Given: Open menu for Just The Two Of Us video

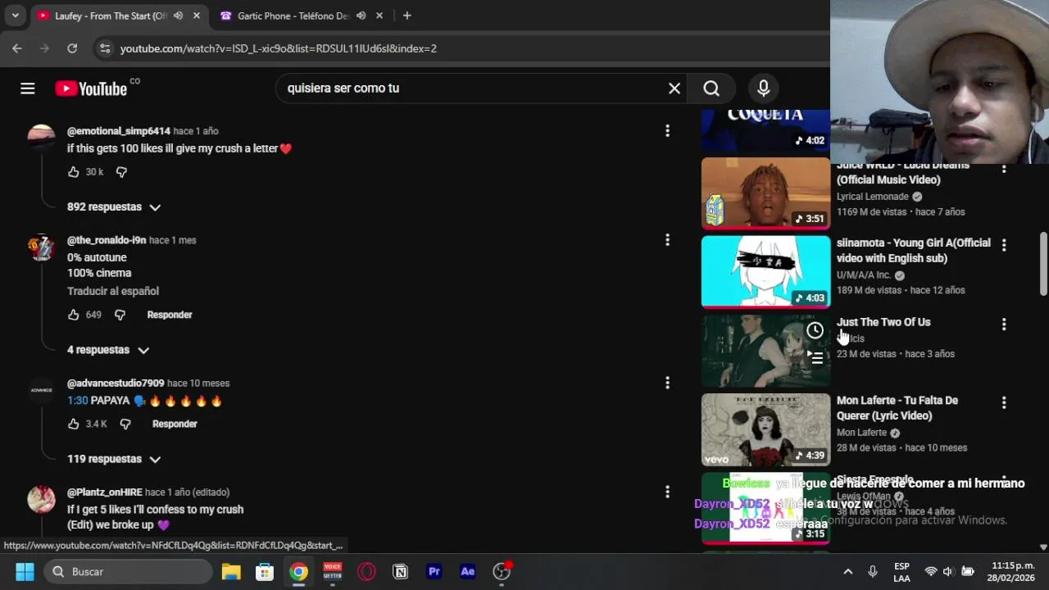Looking at the screenshot, I should coord(1004,324).
